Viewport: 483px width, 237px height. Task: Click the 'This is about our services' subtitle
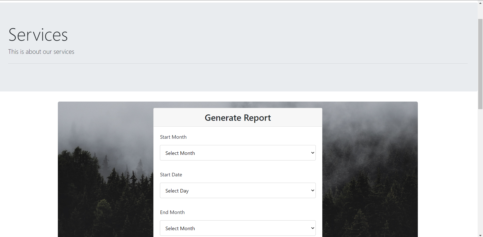[41, 52]
